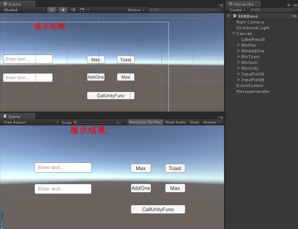
Task: Click CallUnityFunc button in Game view
Action: coord(158,209)
